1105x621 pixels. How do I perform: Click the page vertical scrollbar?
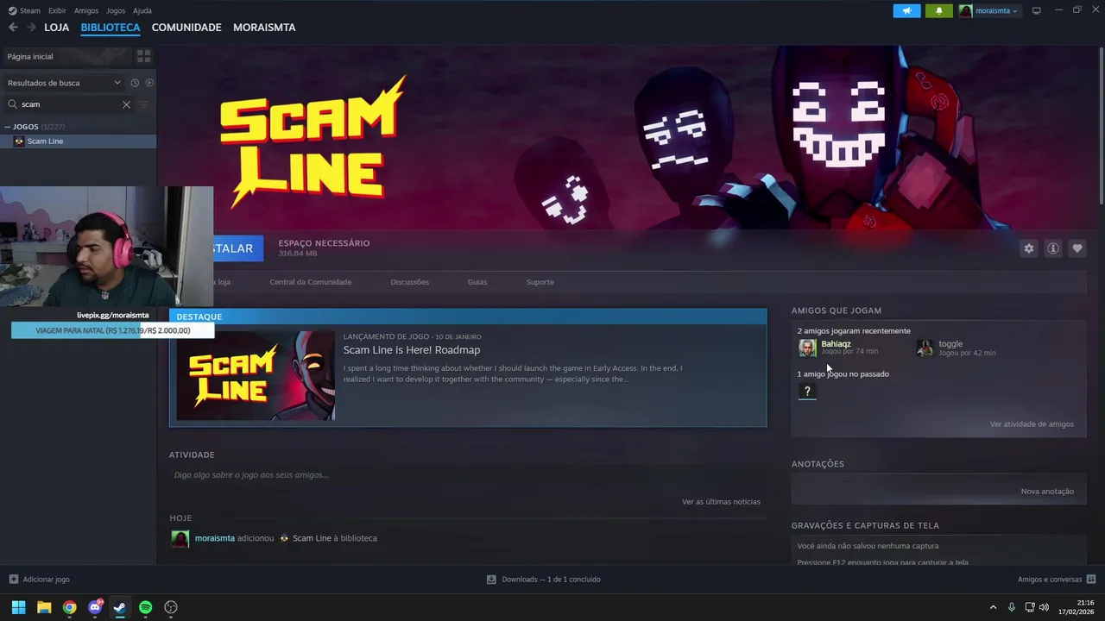pyautogui.click(x=1102, y=125)
